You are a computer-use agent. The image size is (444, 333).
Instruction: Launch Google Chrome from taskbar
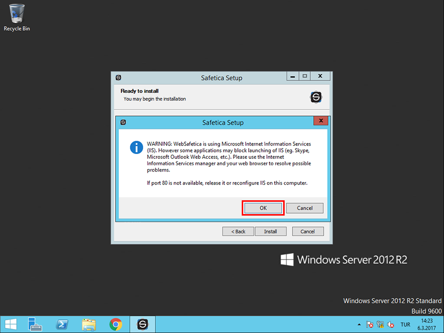115,325
